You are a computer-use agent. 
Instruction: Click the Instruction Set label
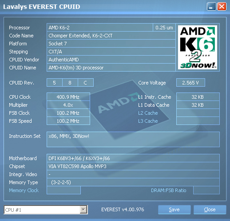click(25, 136)
